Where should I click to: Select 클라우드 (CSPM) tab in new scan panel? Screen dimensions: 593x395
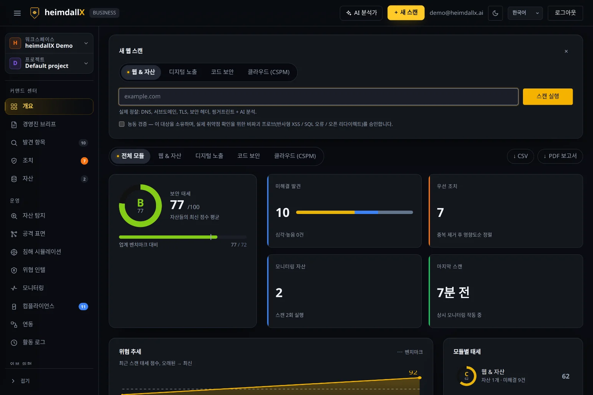(x=269, y=72)
